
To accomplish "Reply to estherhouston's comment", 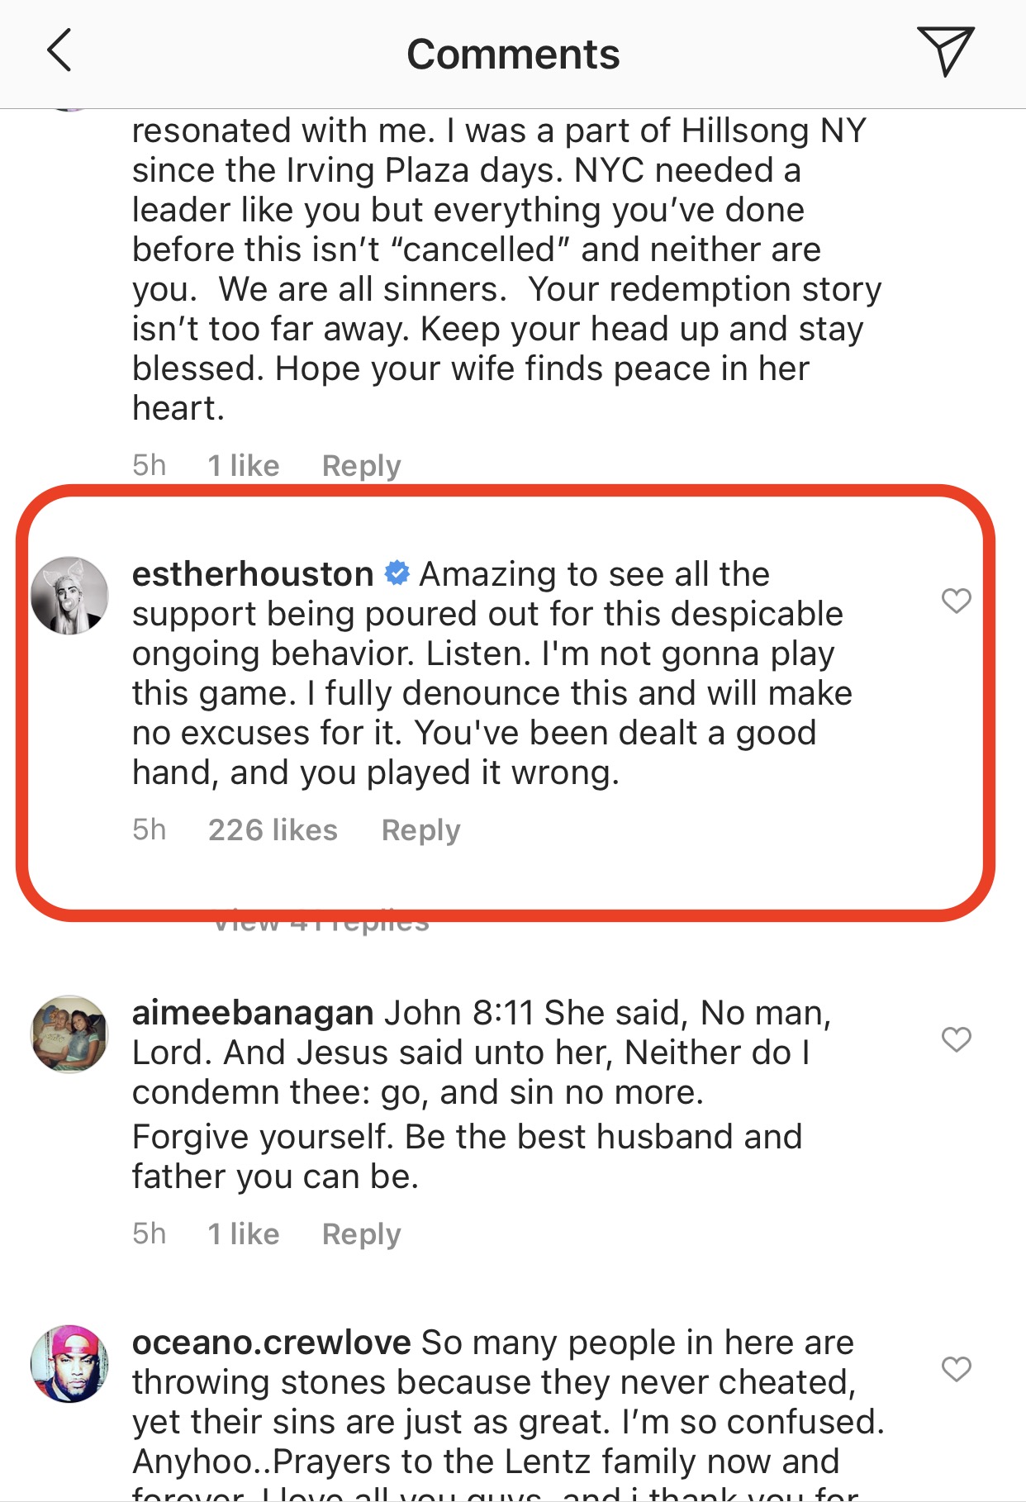I will pyautogui.click(x=420, y=830).
